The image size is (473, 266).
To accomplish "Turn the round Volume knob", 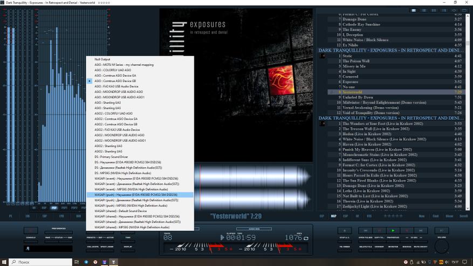I will pyautogui.click(x=442, y=247).
